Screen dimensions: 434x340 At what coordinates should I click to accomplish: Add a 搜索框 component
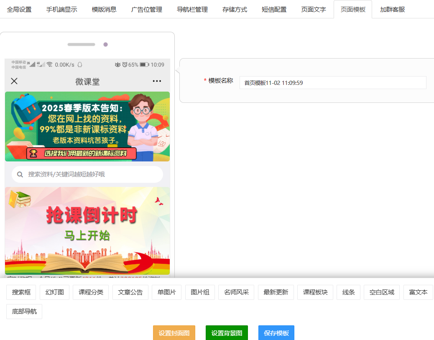coord(21,292)
